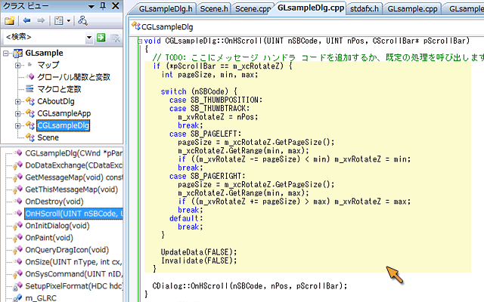Viewport: 484px width, 302px height.
Task: Select グローバル関数と変数 in the tree
Action: (x=73, y=77)
